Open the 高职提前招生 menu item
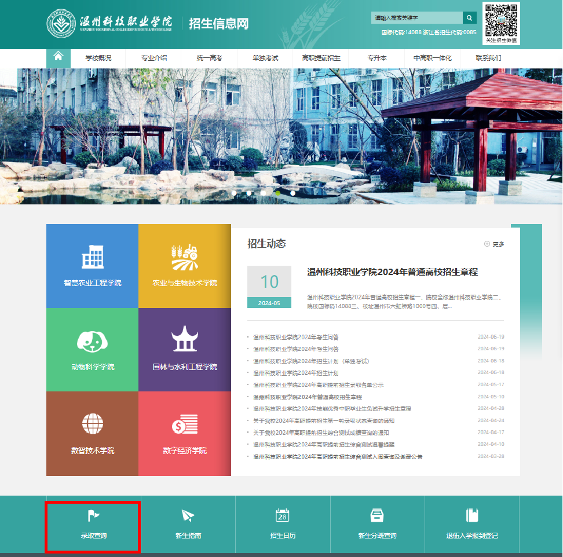This screenshot has height=557, width=563. click(321, 58)
